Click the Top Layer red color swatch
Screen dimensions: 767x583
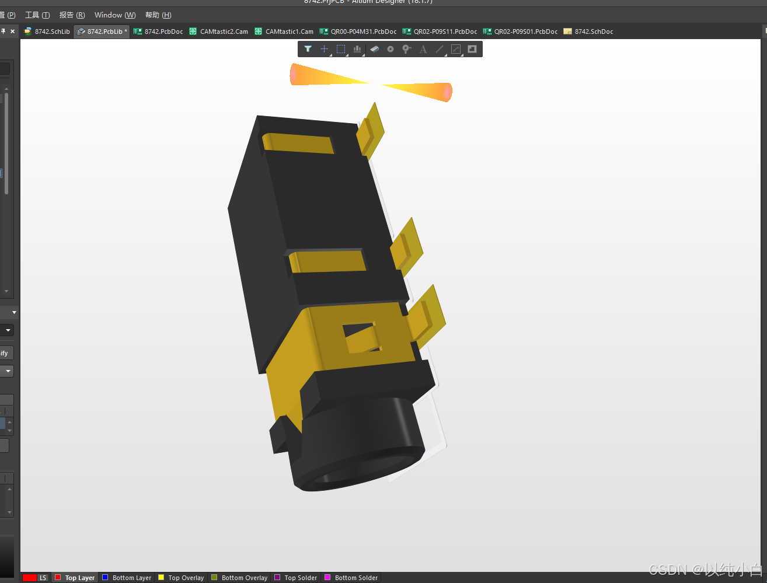[58, 577]
